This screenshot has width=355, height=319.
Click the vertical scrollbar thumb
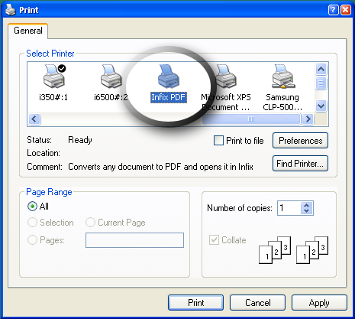pyautogui.click(x=321, y=83)
